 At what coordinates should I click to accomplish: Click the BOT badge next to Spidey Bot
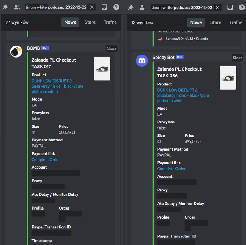coord(180,57)
